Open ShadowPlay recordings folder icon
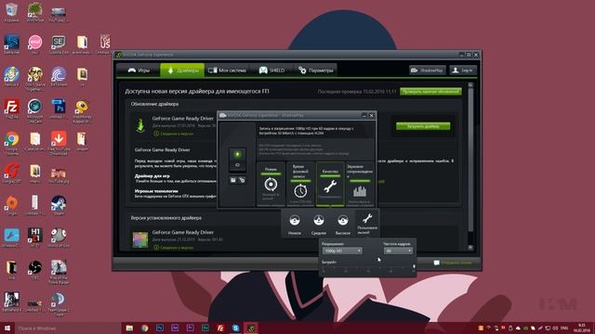595x334 pixels. coord(233,180)
